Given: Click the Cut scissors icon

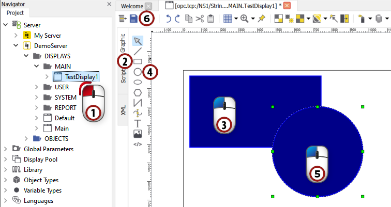Looking at the screenshot, I should click(x=200, y=19).
